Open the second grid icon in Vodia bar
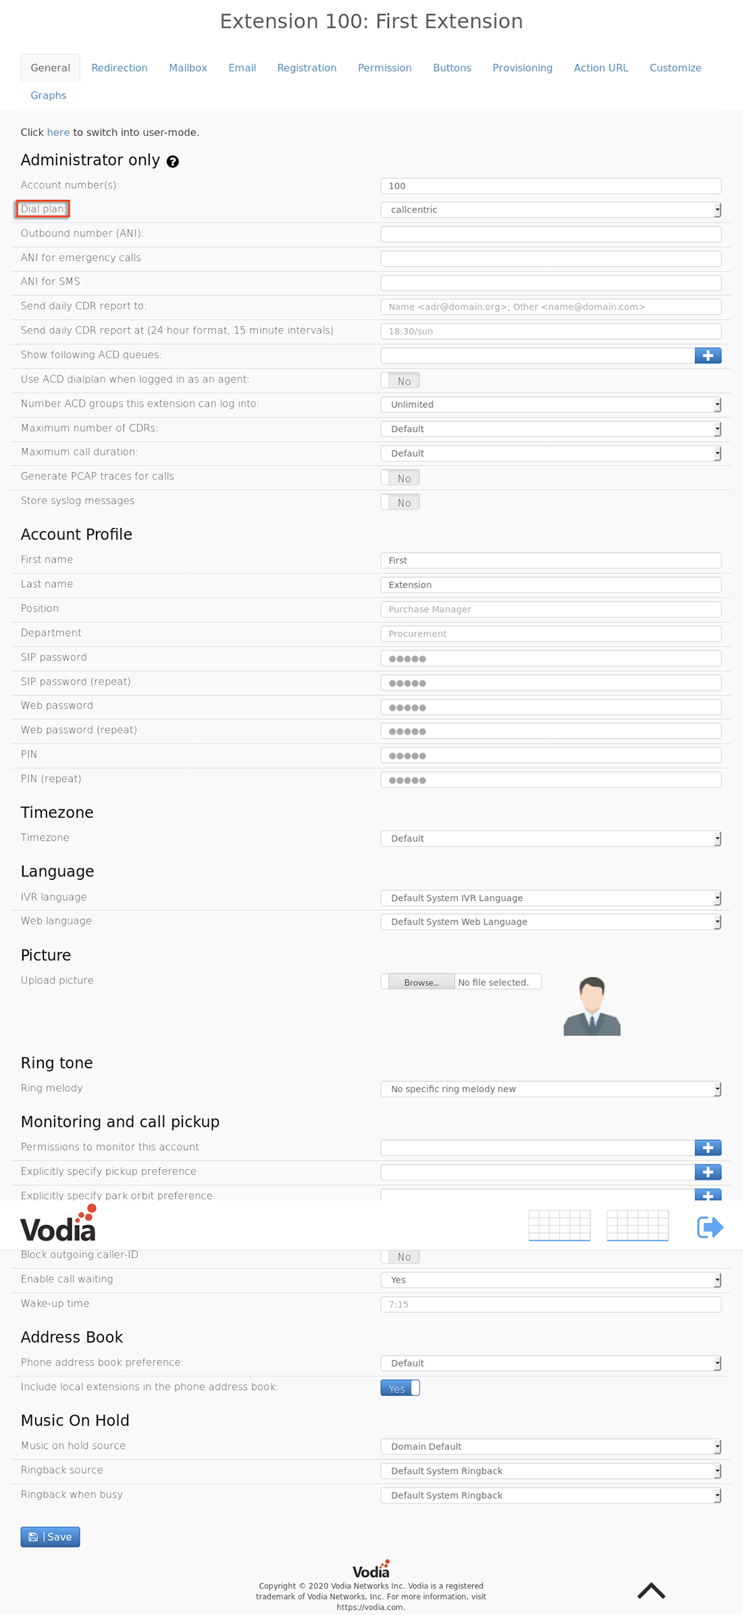Screen dimensions: 743x1615 pos(638,1226)
